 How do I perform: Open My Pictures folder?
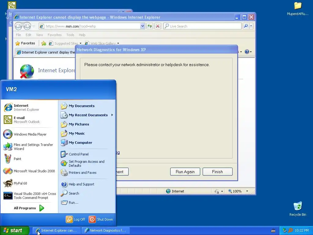(x=87, y=124)
